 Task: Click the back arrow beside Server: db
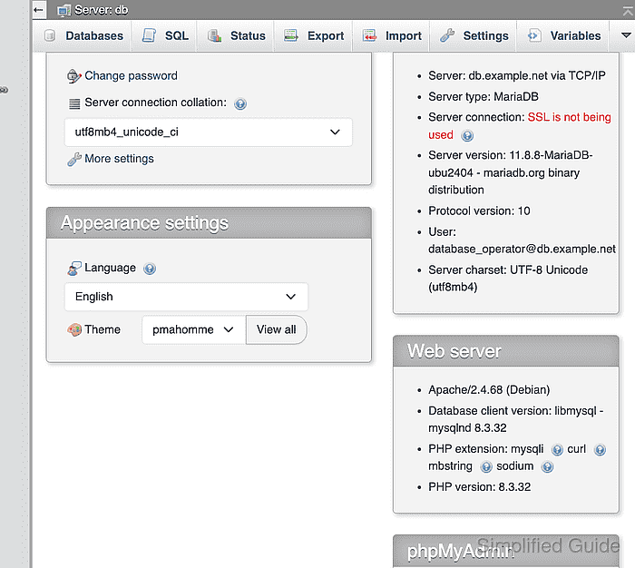pos(39,10)
